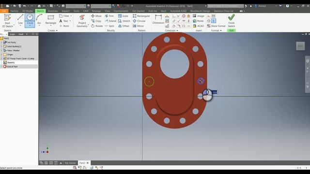Click the Undo icon in quick access
Viewport: 310px width, 174px height.
click(25, 6)
